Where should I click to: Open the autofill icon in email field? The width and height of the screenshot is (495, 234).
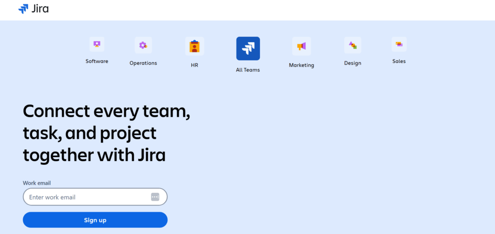[155, 197]
